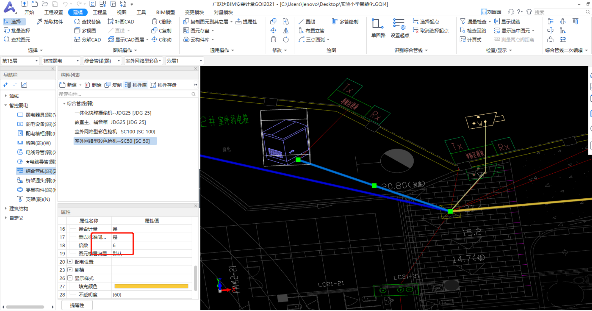Open the 综合管线(弱) type dropdown
592x311 pixels.
(x=102, y=61)
